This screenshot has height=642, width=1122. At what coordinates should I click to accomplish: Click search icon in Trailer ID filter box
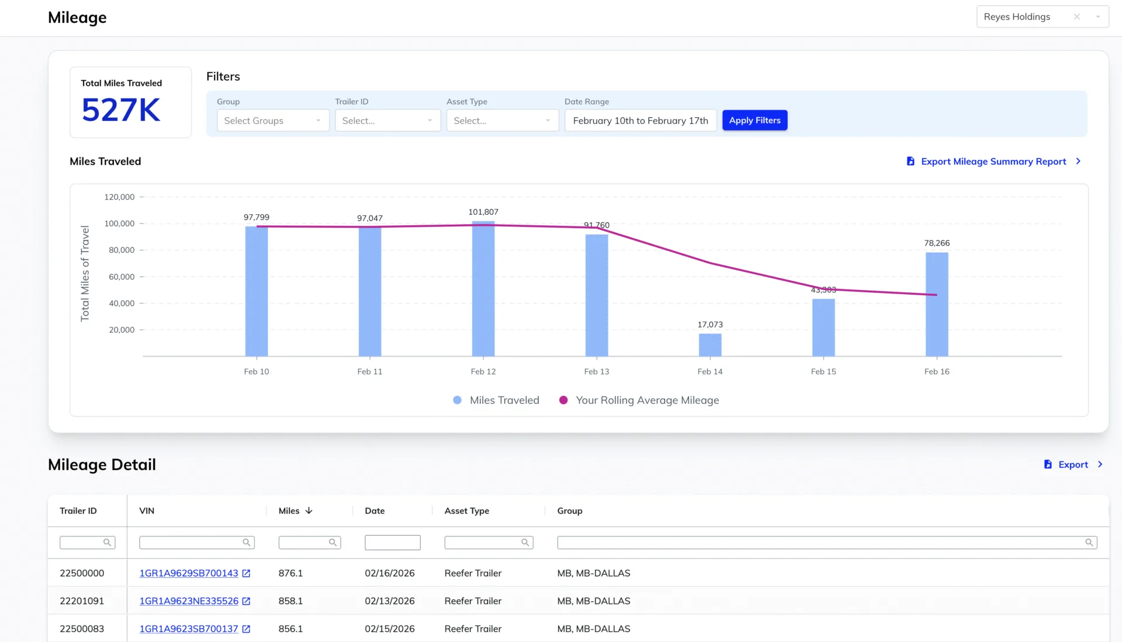tap(107, 543)
